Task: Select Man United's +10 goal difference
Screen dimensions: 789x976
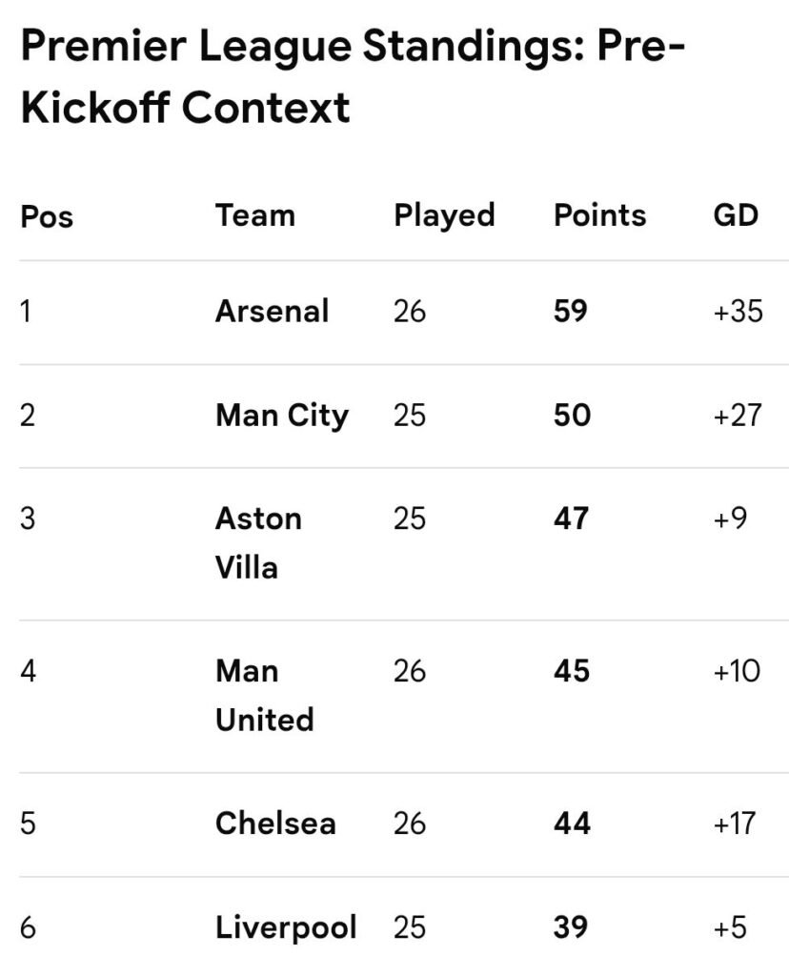Action: coord(737,671)
